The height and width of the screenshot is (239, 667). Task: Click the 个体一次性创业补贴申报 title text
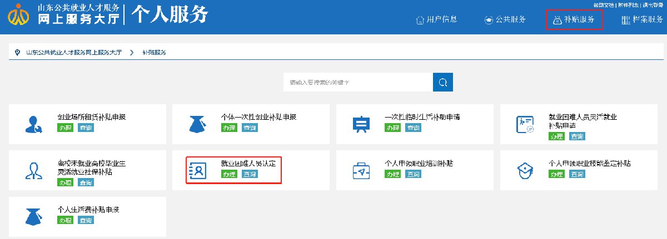pyautogui.click(x=258, y=118)
